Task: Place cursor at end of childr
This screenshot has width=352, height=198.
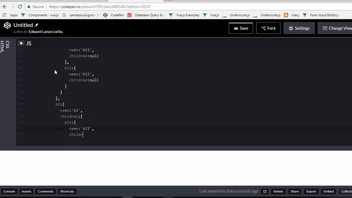Action: (83, 135)
